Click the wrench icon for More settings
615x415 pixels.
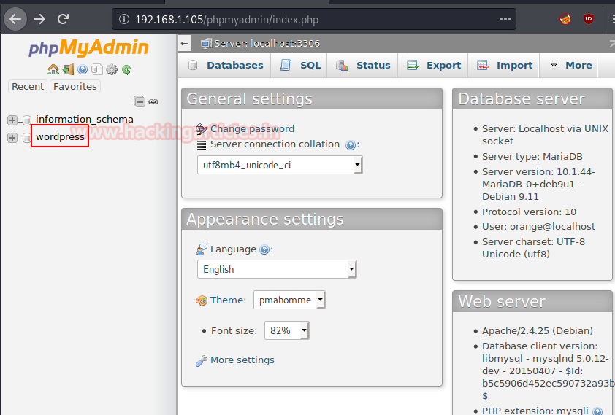point(201,360)
